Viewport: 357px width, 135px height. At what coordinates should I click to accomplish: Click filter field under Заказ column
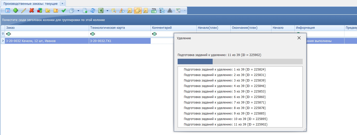(47, 34)
